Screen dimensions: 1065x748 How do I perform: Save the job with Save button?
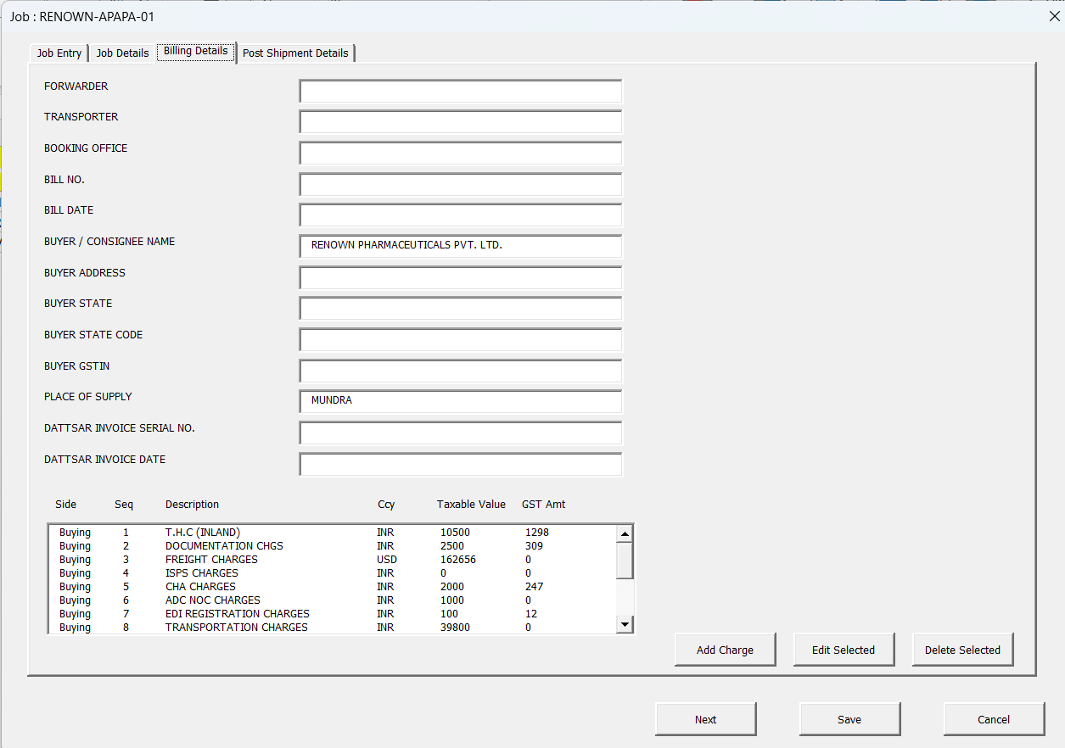pyautogui.click(x=849, y=719)
